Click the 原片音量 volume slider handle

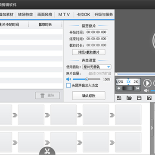(87, 79)
